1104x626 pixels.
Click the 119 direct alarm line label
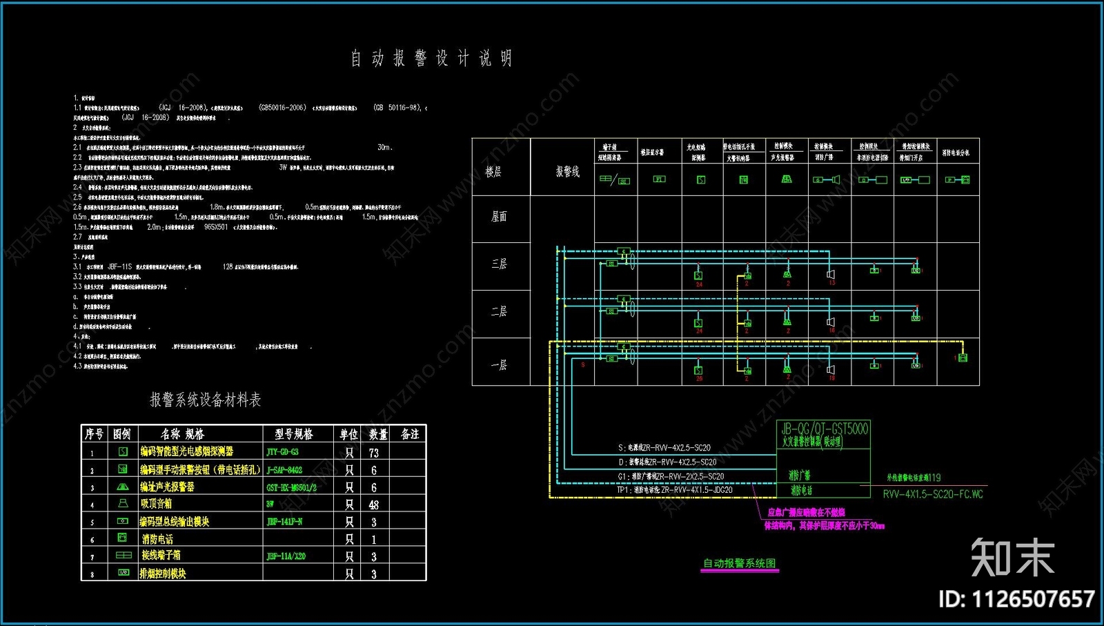click(x=914, y=478)
